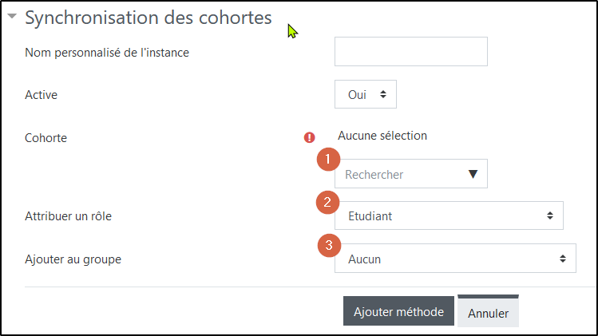Click the Cohorte field label
Viewport: 598px width, 336px height.
coord(46,138)
